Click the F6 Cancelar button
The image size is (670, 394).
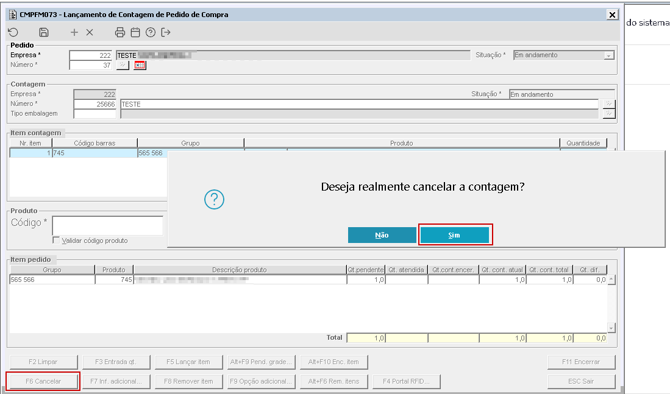click(x=43, y=381)
